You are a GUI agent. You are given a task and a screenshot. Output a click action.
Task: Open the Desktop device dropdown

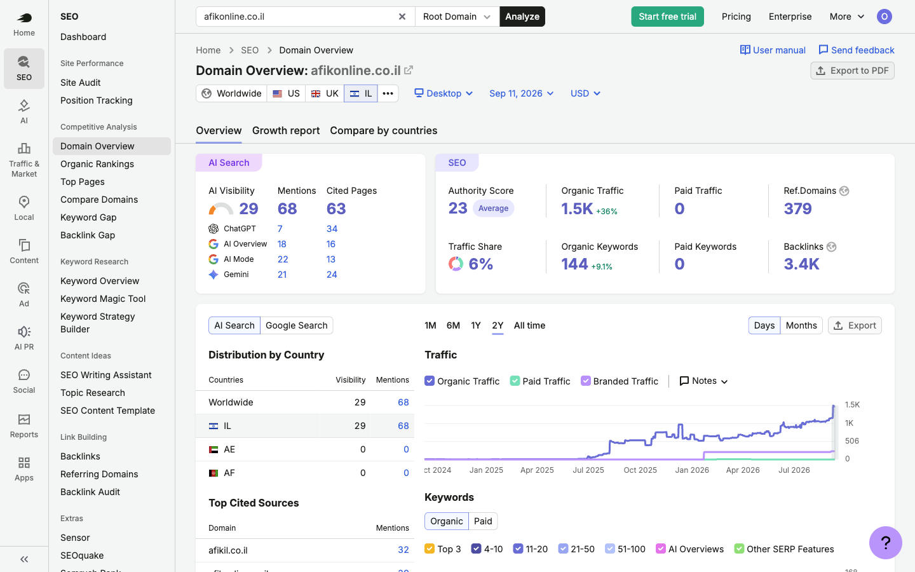coord(444,93)
